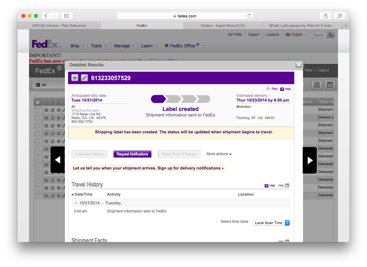Screen dimensions: 367x267
Task: Check the second shipment row checkbox
Action: pos(37,118)
